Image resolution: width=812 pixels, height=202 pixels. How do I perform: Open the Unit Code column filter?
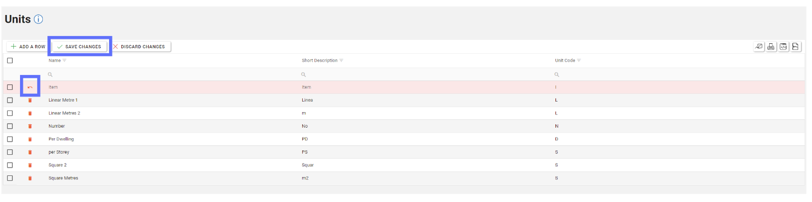[579, 60]
